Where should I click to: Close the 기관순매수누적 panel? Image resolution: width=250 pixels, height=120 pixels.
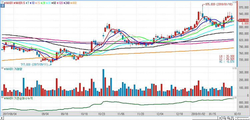[235, 97]
